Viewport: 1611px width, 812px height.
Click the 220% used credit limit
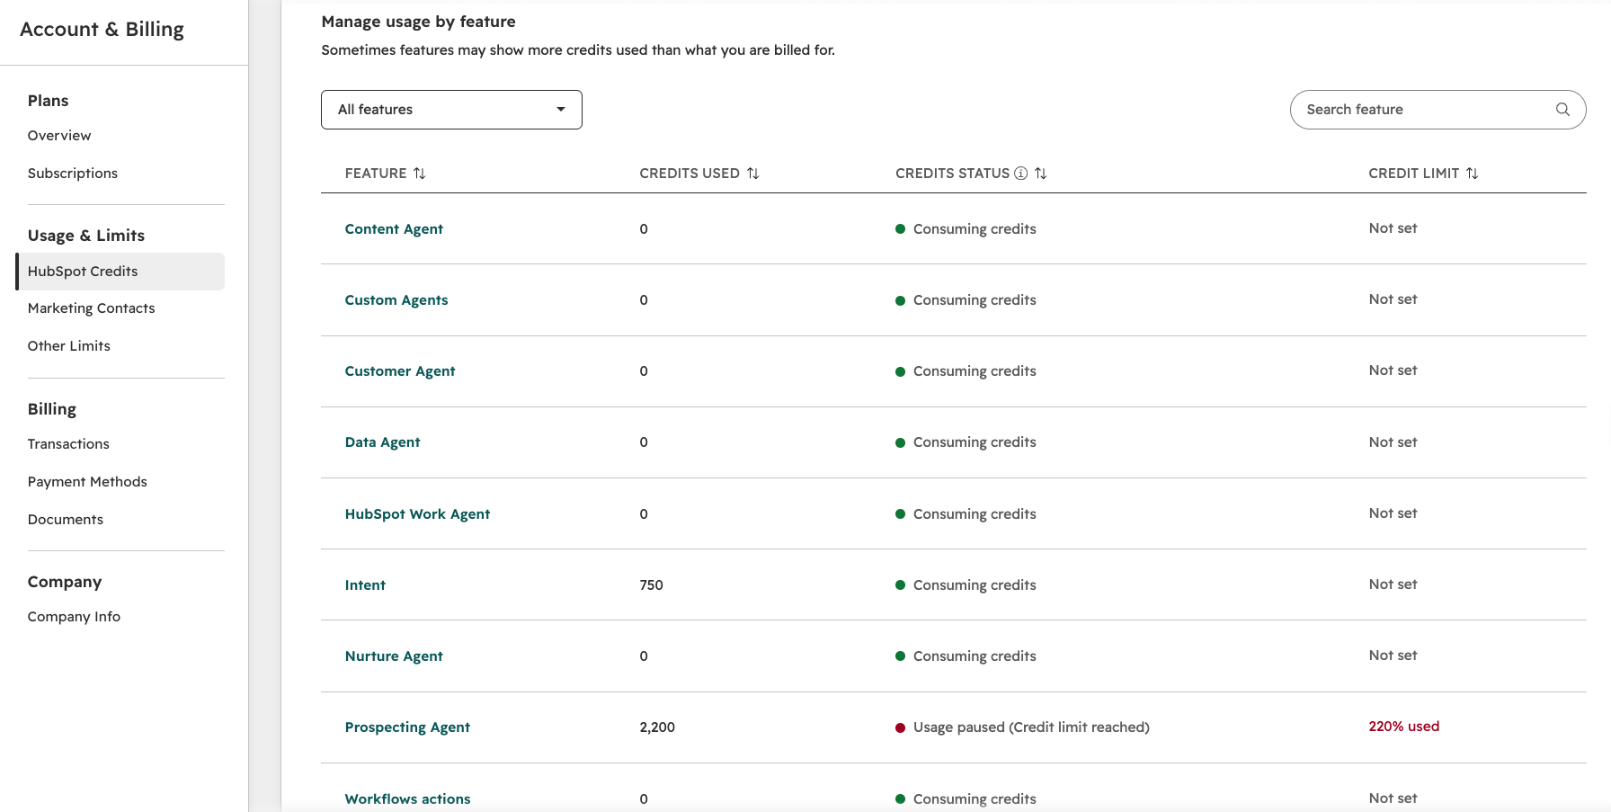tap(1404, 727)
